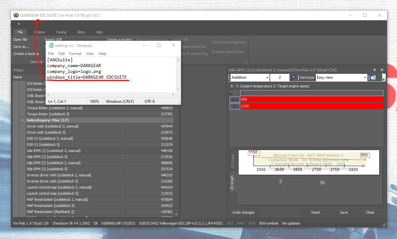This screenshot has width=397, height=239.
Task: Click Notepad's vertical scrollbar up arrow
Action: (x=178, y=60)
